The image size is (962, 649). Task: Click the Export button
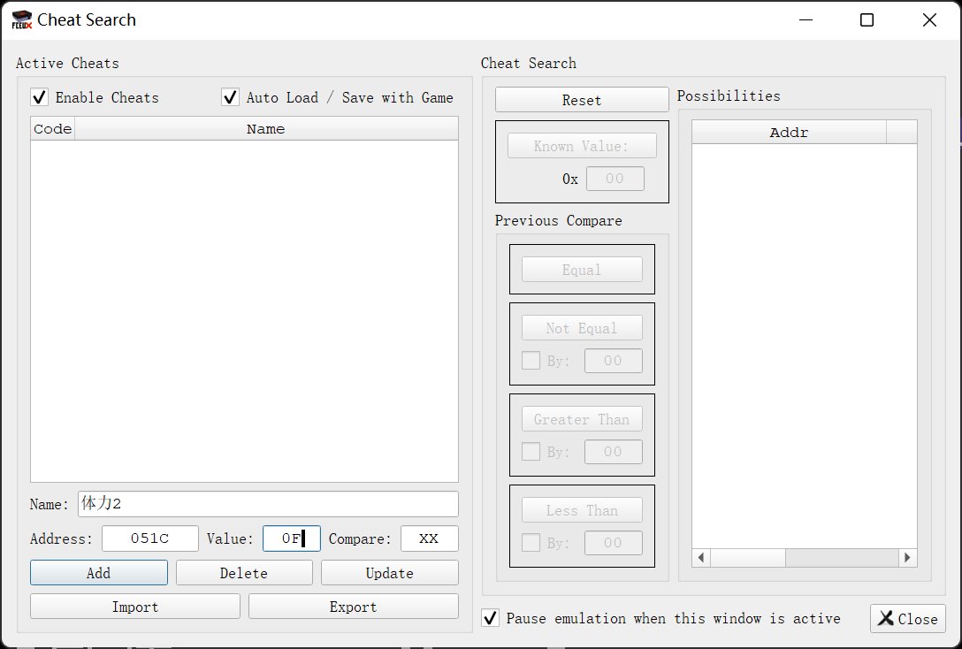(x=353, y=607)
